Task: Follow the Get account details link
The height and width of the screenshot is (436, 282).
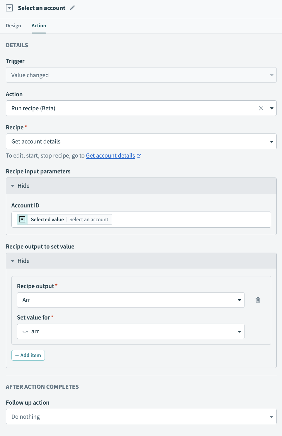Action: pos(110,156)
